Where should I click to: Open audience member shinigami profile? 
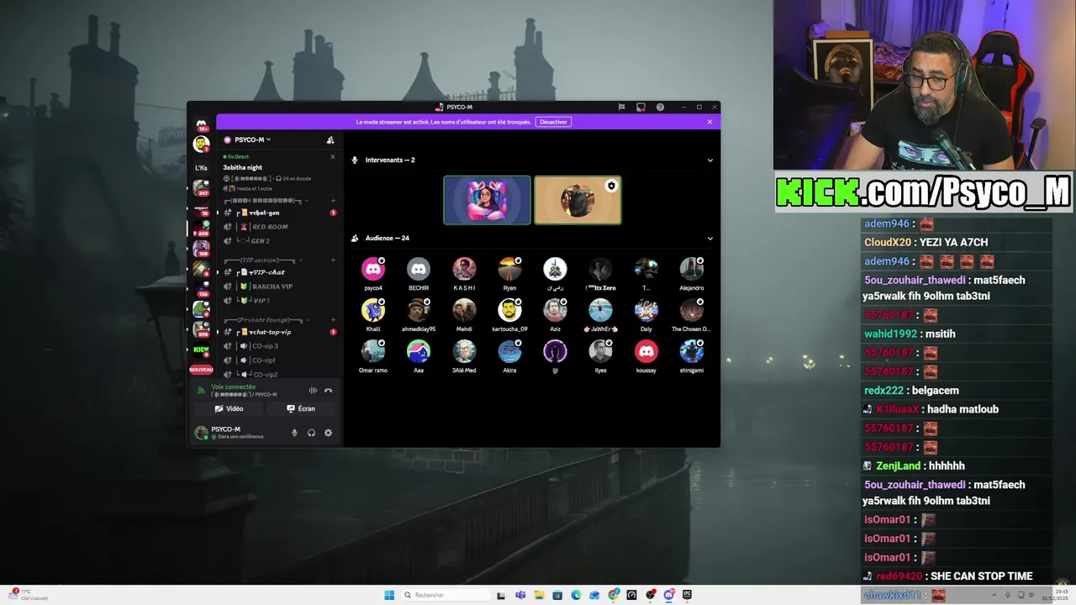[691, 356]
